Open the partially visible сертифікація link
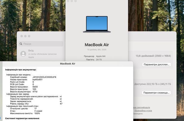 coord(142,107)
